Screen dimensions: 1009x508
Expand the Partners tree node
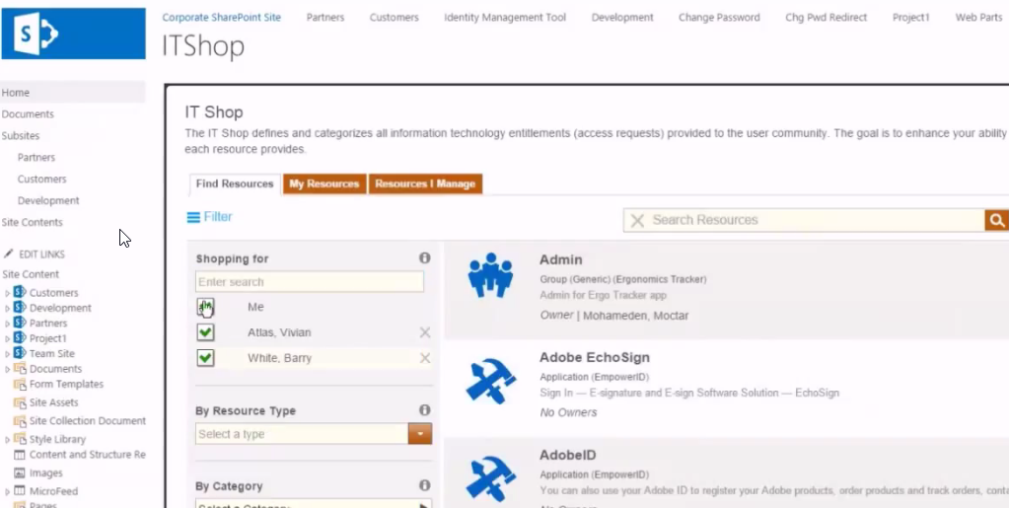pyautogui.click(x=7, y=324)
